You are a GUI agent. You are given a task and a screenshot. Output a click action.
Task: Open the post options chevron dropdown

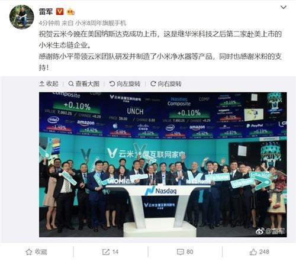(284, 8)
